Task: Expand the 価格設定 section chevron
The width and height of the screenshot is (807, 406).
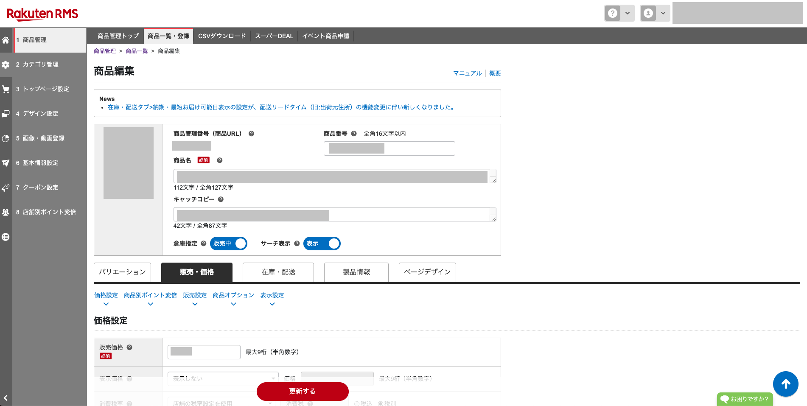Action: [106, 304]
